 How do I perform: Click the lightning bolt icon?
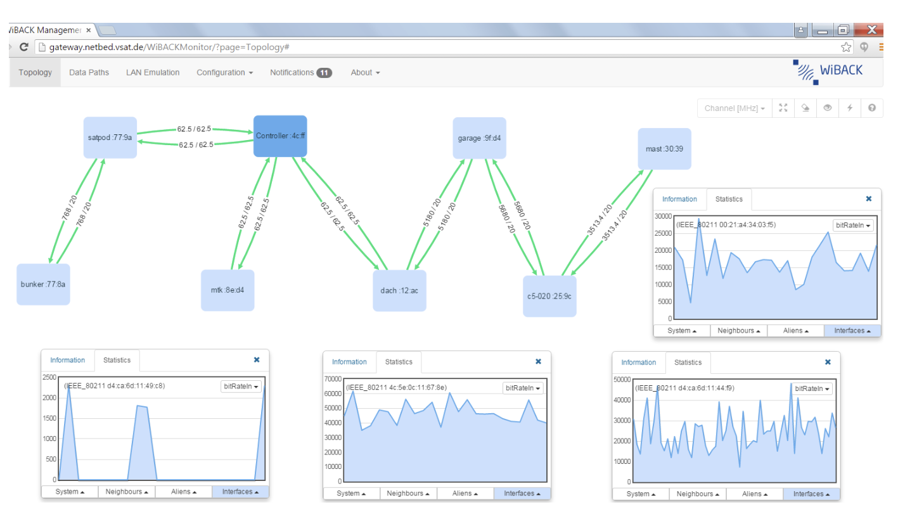coord(850,108)
